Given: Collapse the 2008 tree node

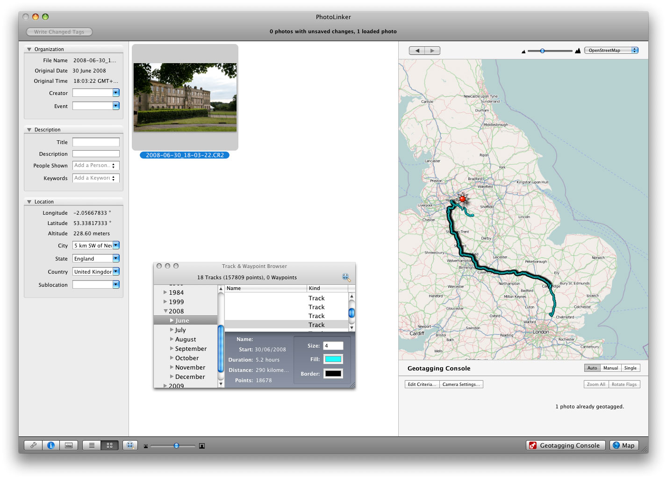Looking at the screenshot, I should 165,311.
